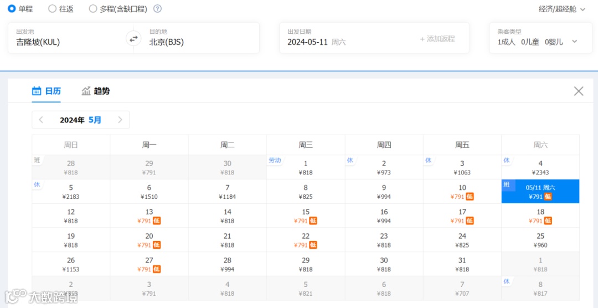Select May 24 with price ¥825
Viewport: 598px width, 308px height.
tap(462, 240)
